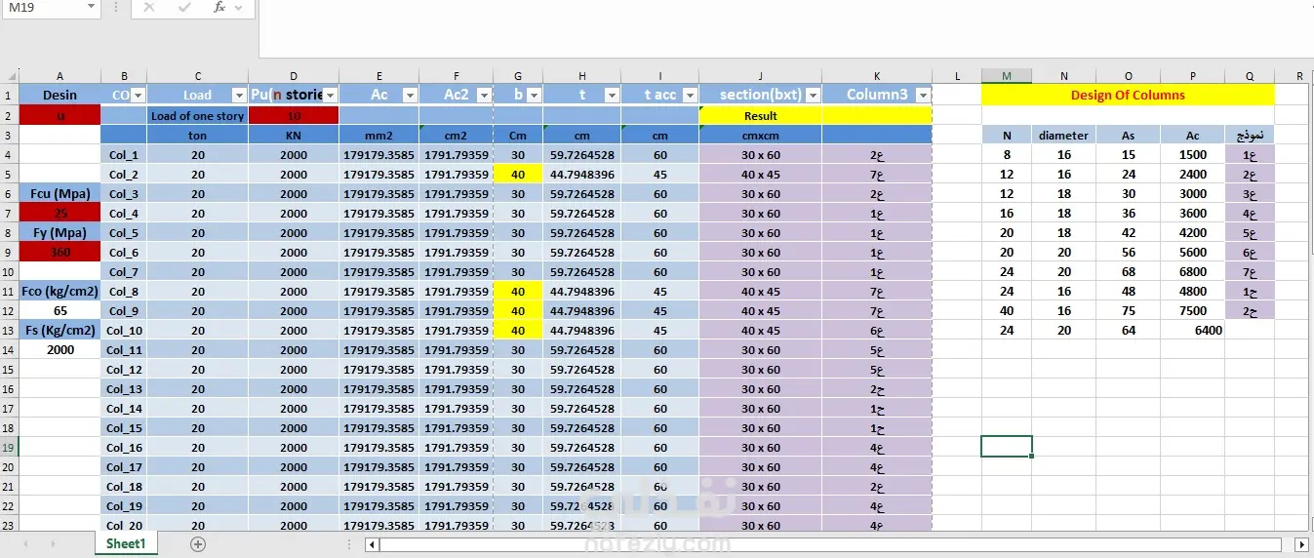This screenshot has height=558, width=1314.
Task: Select the red cell showing 10 stories
Action: point(294,115)
